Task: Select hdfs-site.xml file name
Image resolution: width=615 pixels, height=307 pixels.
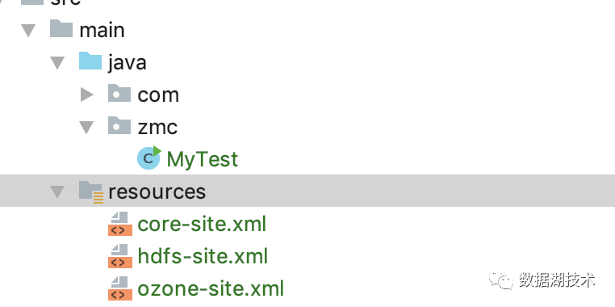Action: pos(203,256)
